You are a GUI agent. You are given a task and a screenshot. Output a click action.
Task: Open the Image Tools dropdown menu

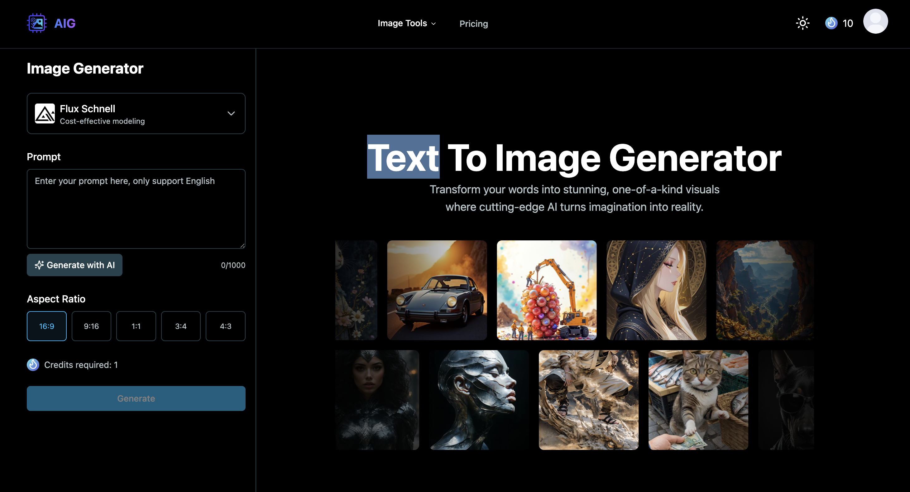tap(407, 23)
